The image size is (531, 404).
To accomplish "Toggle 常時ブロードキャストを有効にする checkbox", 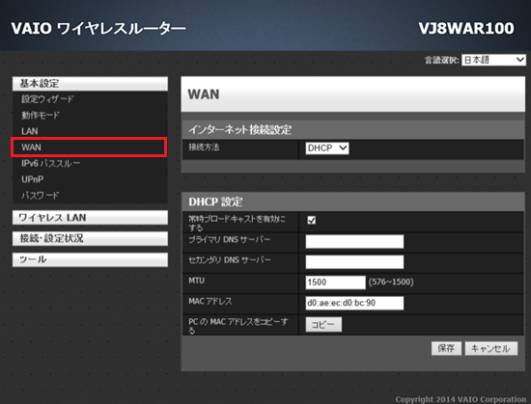I will point(311,220).
